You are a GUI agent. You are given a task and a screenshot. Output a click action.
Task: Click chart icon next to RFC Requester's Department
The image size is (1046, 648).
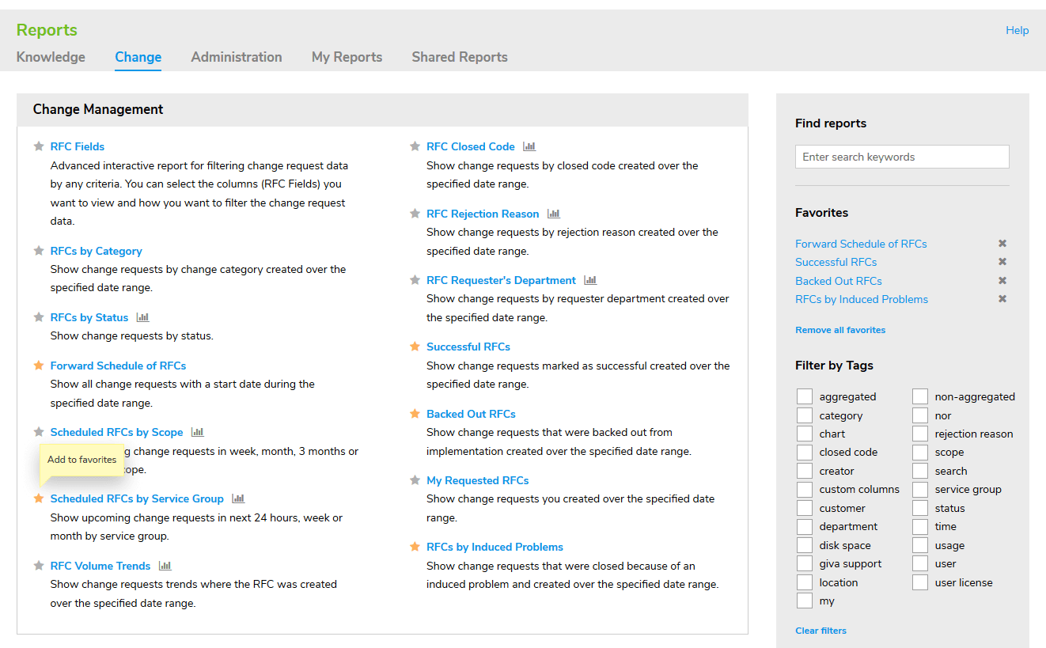click(590, 280)
